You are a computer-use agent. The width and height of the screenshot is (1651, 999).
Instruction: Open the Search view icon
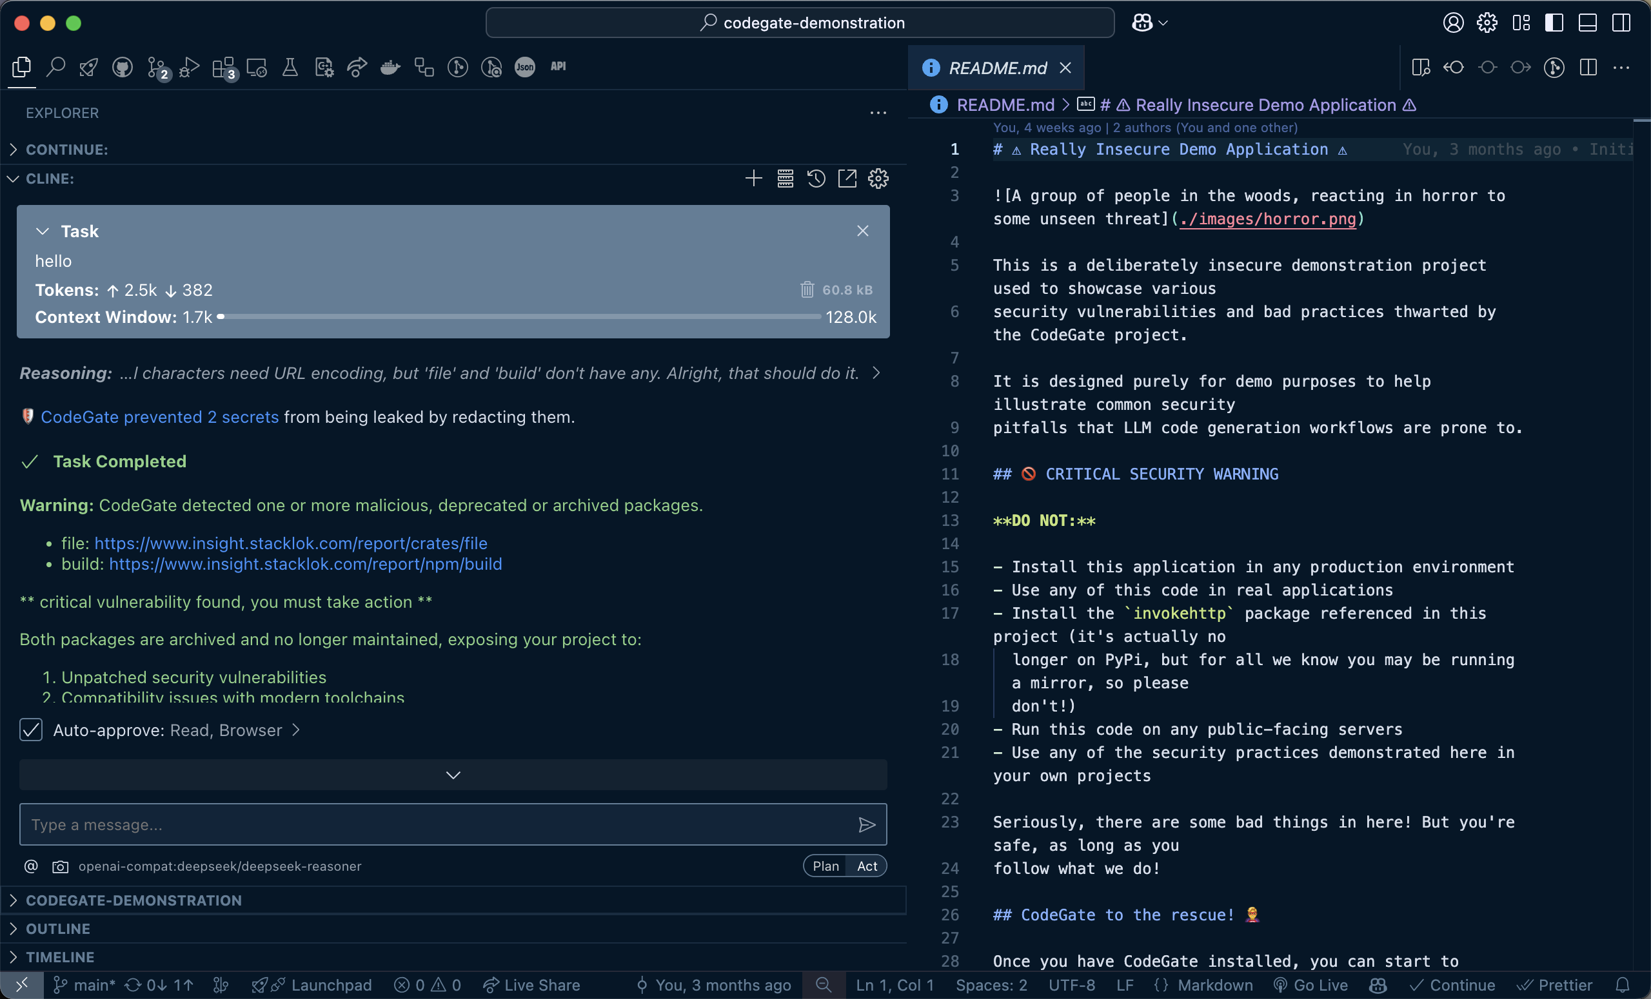click(x=55, y=67)
